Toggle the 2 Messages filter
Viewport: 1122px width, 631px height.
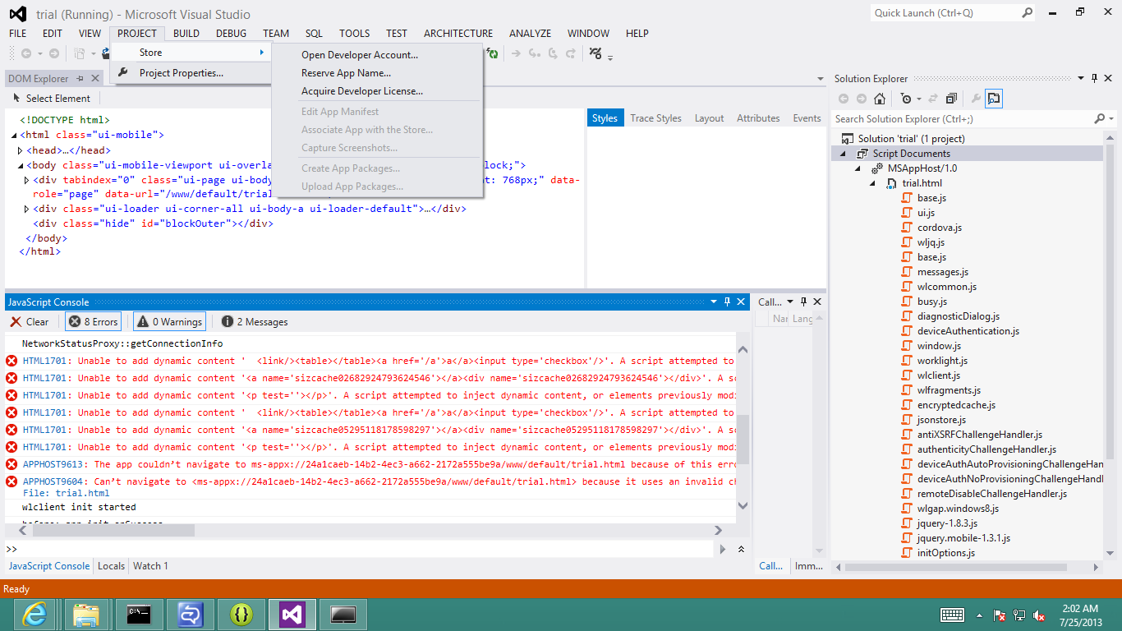tap(255, 322)
